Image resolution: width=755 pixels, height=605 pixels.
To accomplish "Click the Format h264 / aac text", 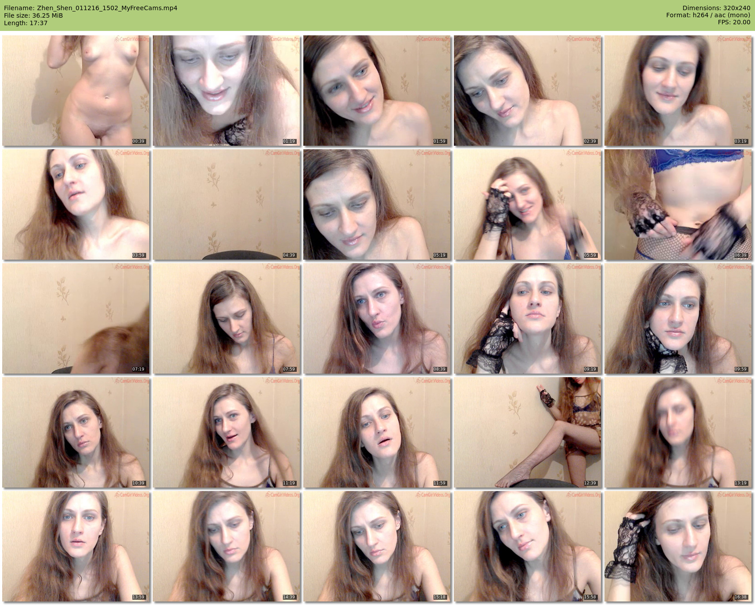I will 708,15.
